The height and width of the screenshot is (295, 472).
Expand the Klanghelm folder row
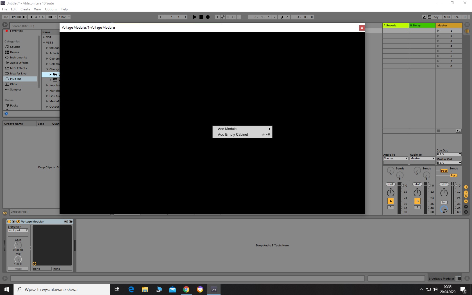(47, 90)
